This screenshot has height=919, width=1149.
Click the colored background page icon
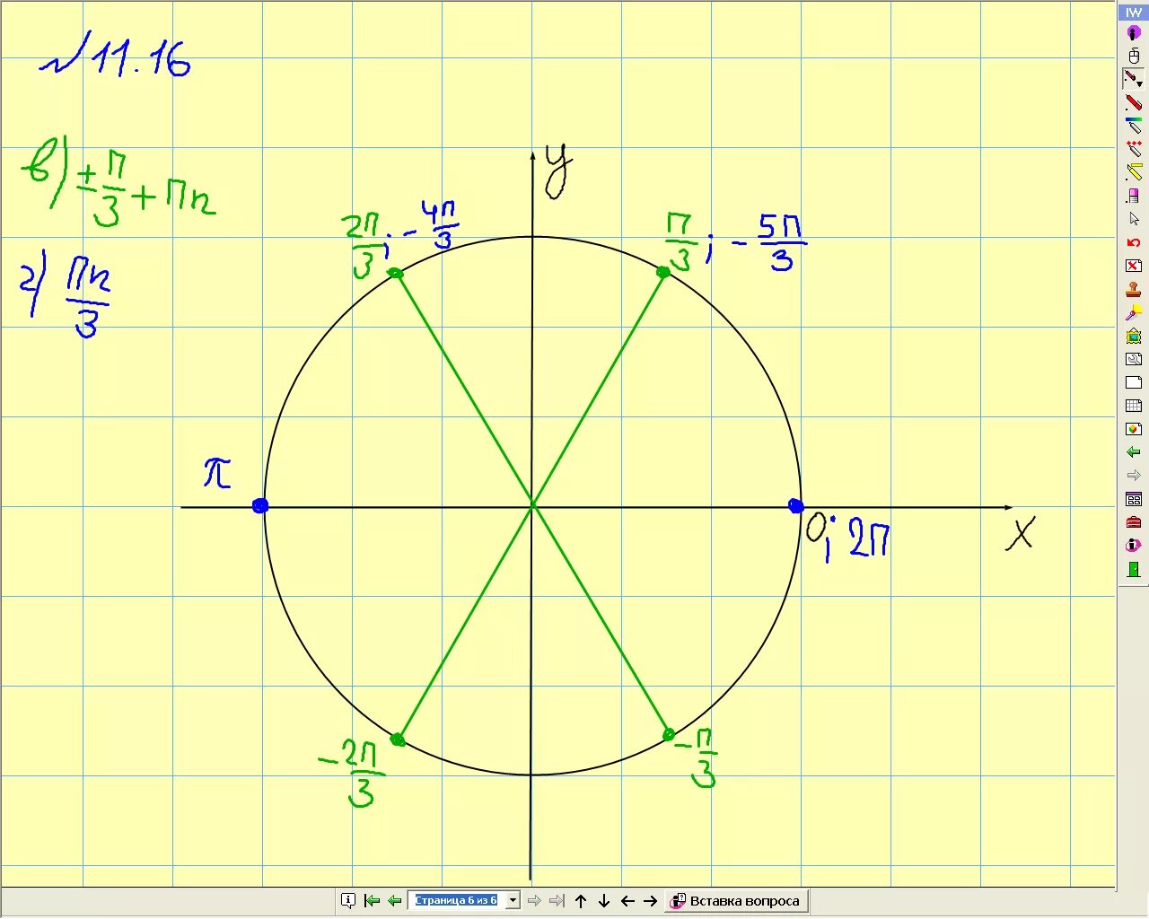(x=1134, y=429)
